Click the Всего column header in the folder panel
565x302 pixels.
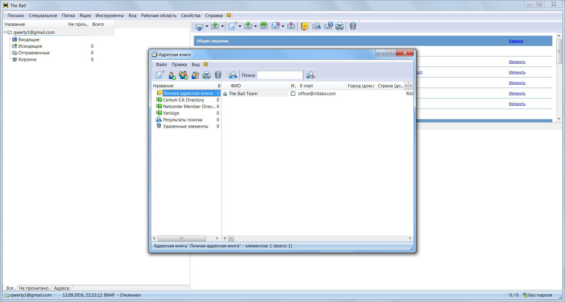pyautogui.click(x=102, y=24)
